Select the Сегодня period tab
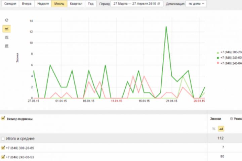 [10, 4]
